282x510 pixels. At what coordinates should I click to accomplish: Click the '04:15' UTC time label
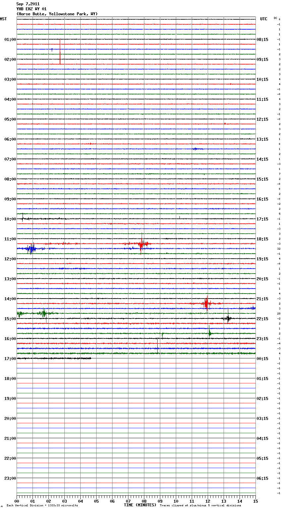coord(262,439)
